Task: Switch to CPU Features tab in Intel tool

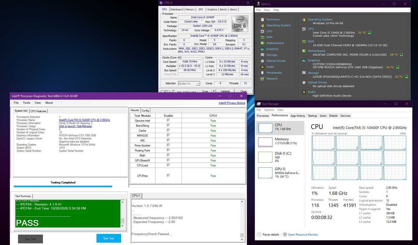Action: [x=38, y=111]
